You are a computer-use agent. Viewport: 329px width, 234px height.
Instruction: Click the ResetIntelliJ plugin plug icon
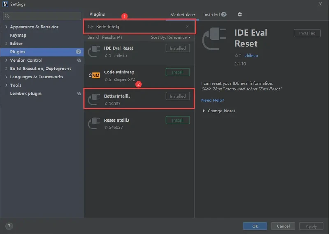click(94, 124)
